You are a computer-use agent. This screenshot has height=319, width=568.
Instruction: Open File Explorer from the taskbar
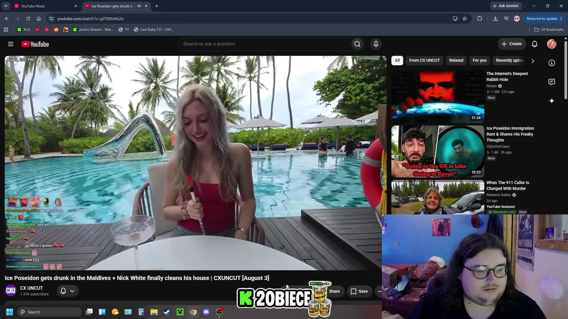(x=154, y=312)
